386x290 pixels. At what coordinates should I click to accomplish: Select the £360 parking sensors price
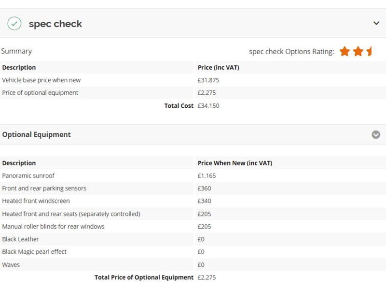(204, 188)
